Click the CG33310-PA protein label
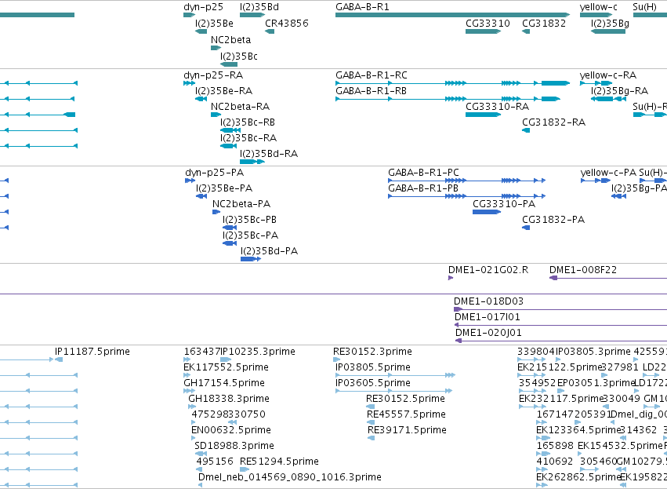667x489 pixels. pyautogui.click(x=504, y=204)
